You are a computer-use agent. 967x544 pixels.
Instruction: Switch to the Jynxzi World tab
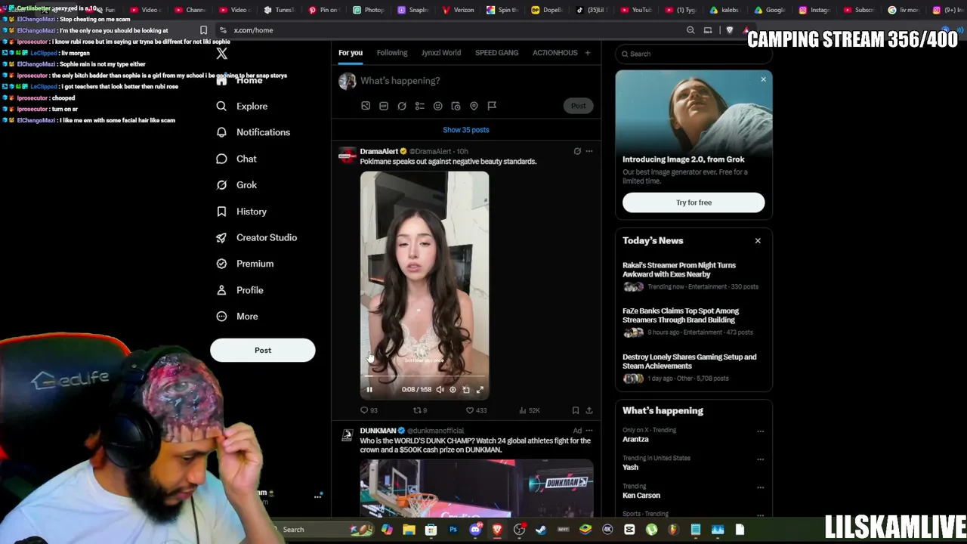[x=441, y=53]
